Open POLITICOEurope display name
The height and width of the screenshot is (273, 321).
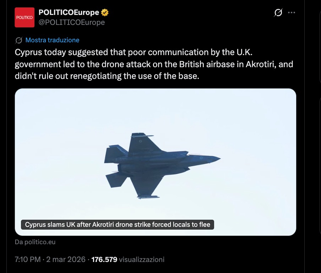(69, 13)
